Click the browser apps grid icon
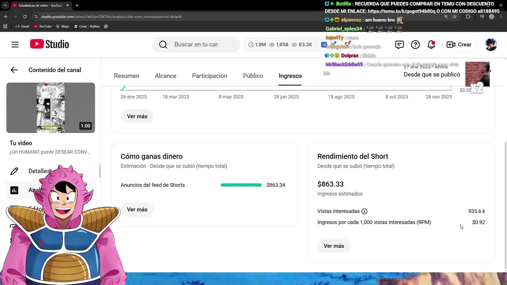The width and height of the screenshot is (507, 285). 5,27
